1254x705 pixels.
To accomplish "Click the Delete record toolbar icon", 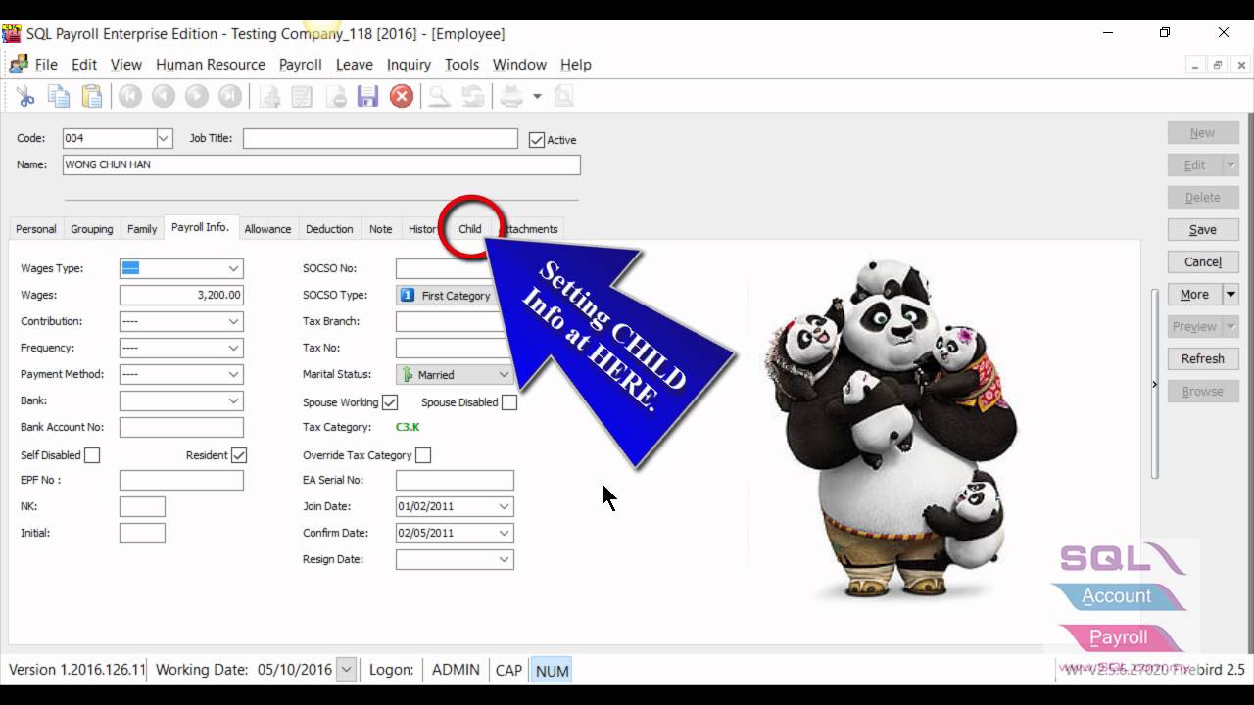I will pyautogui.click(x=335, y=96).
